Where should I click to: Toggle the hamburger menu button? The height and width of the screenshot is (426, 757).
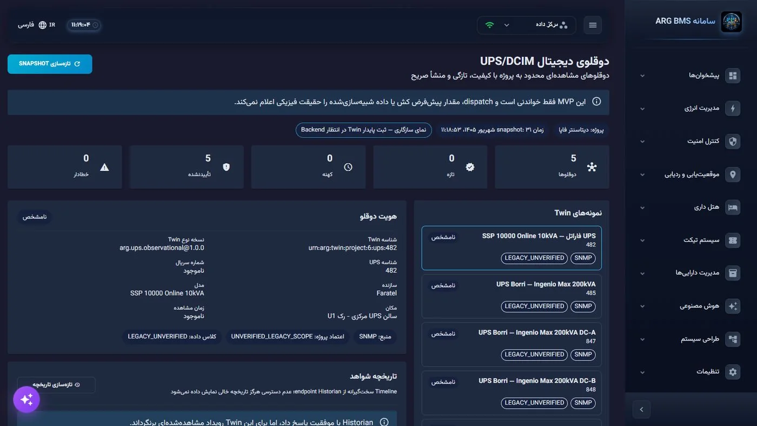point(593,25)
